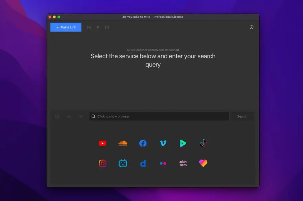Focus the 'Click to show browser' field

(159, 116)
